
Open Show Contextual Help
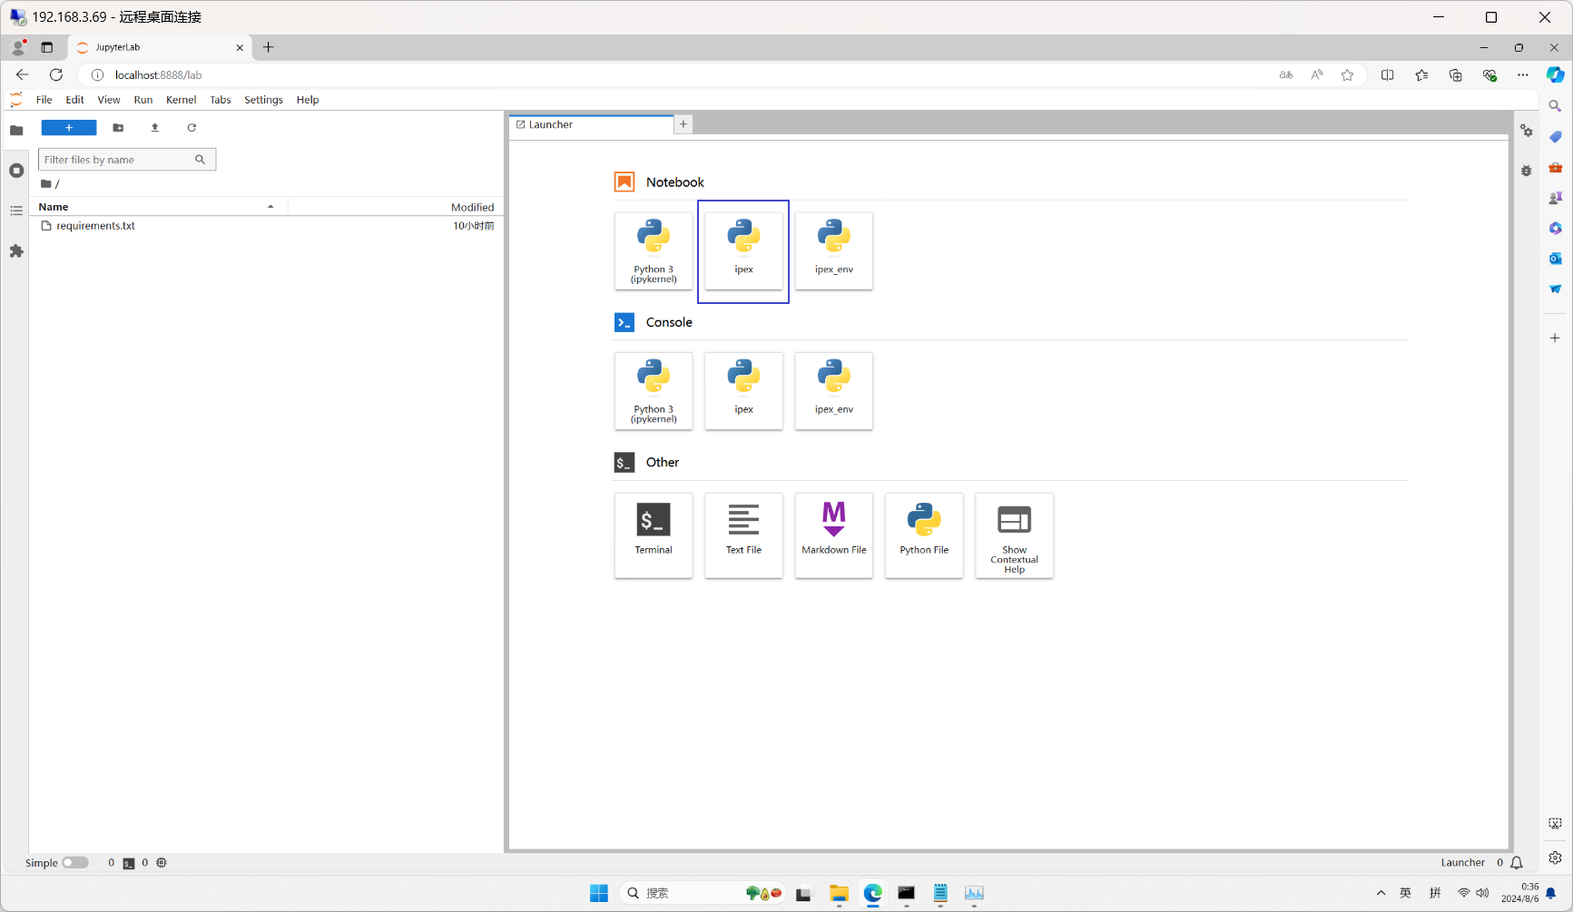pos(1015,535)
